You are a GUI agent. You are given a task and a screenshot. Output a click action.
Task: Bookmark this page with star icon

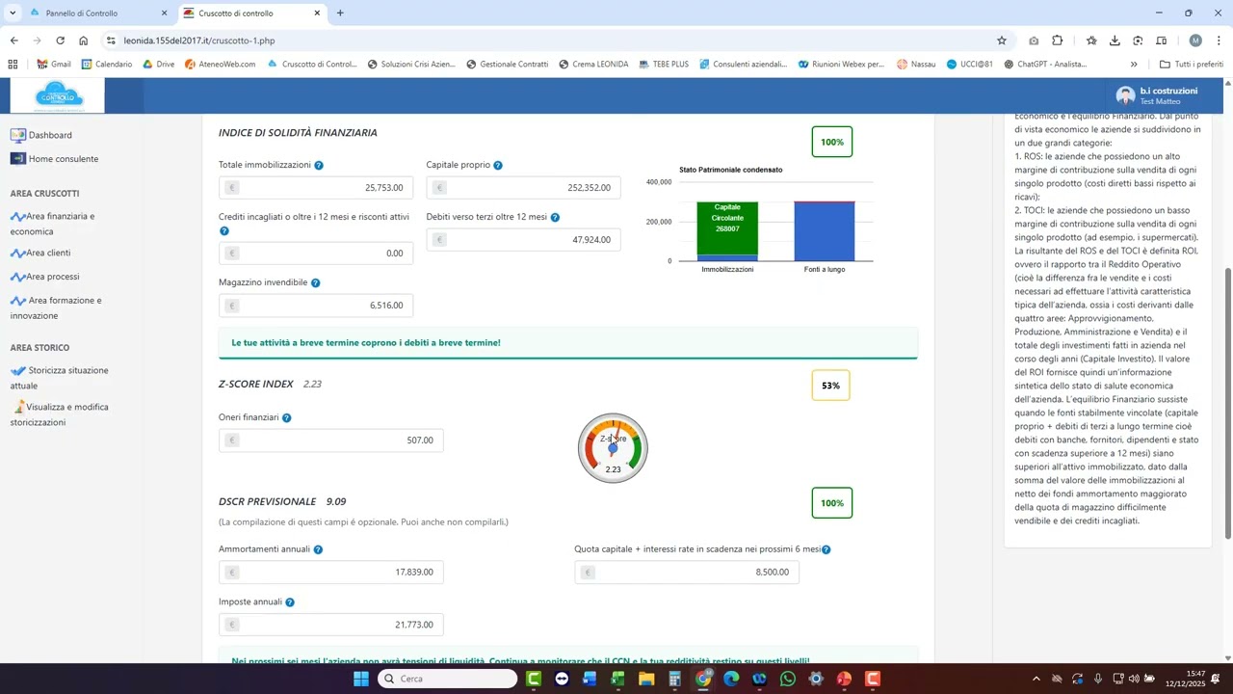coord(1002,40)
